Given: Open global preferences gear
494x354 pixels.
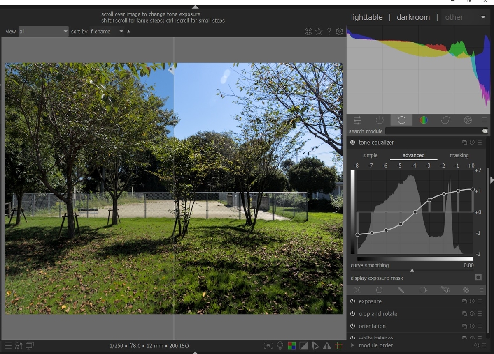Looking at the screenshot, I should coord(340,32).
